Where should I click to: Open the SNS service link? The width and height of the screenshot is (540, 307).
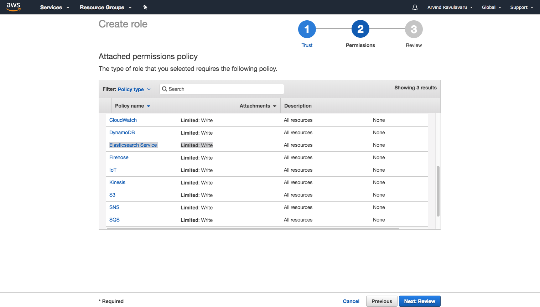tap(114, 207)
